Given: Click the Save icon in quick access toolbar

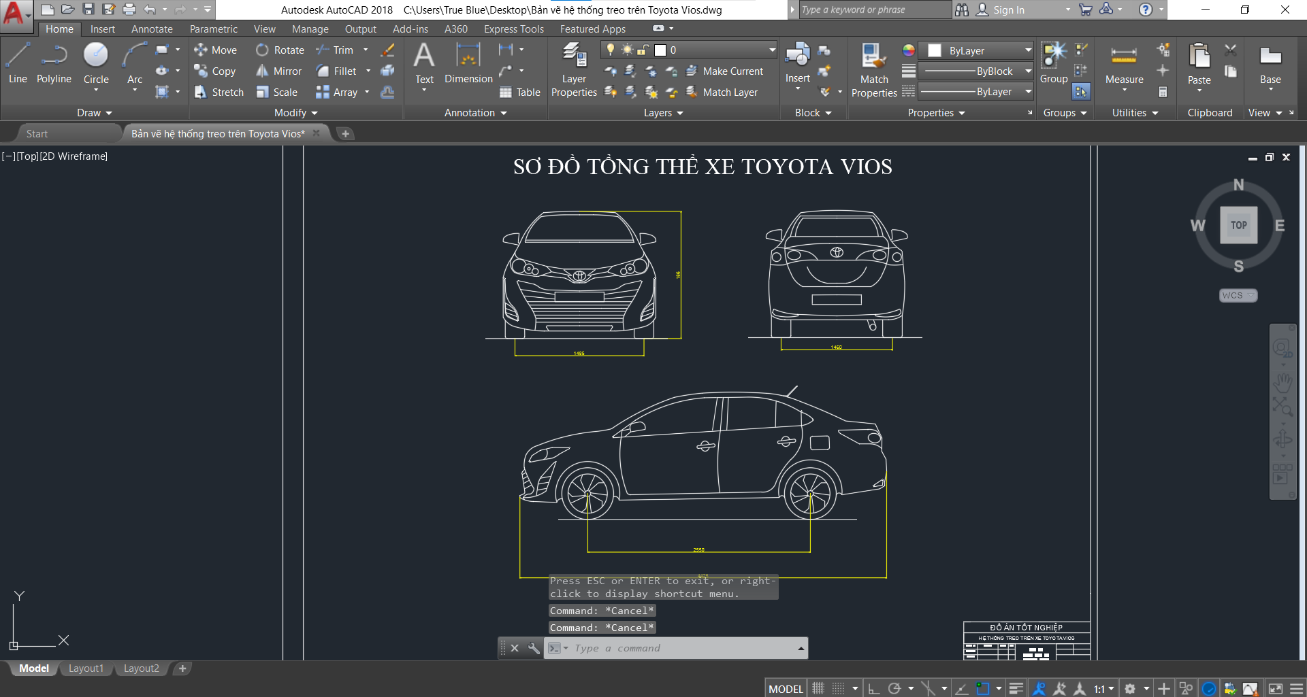Looking at the screenshot, I should click(88, 10).
